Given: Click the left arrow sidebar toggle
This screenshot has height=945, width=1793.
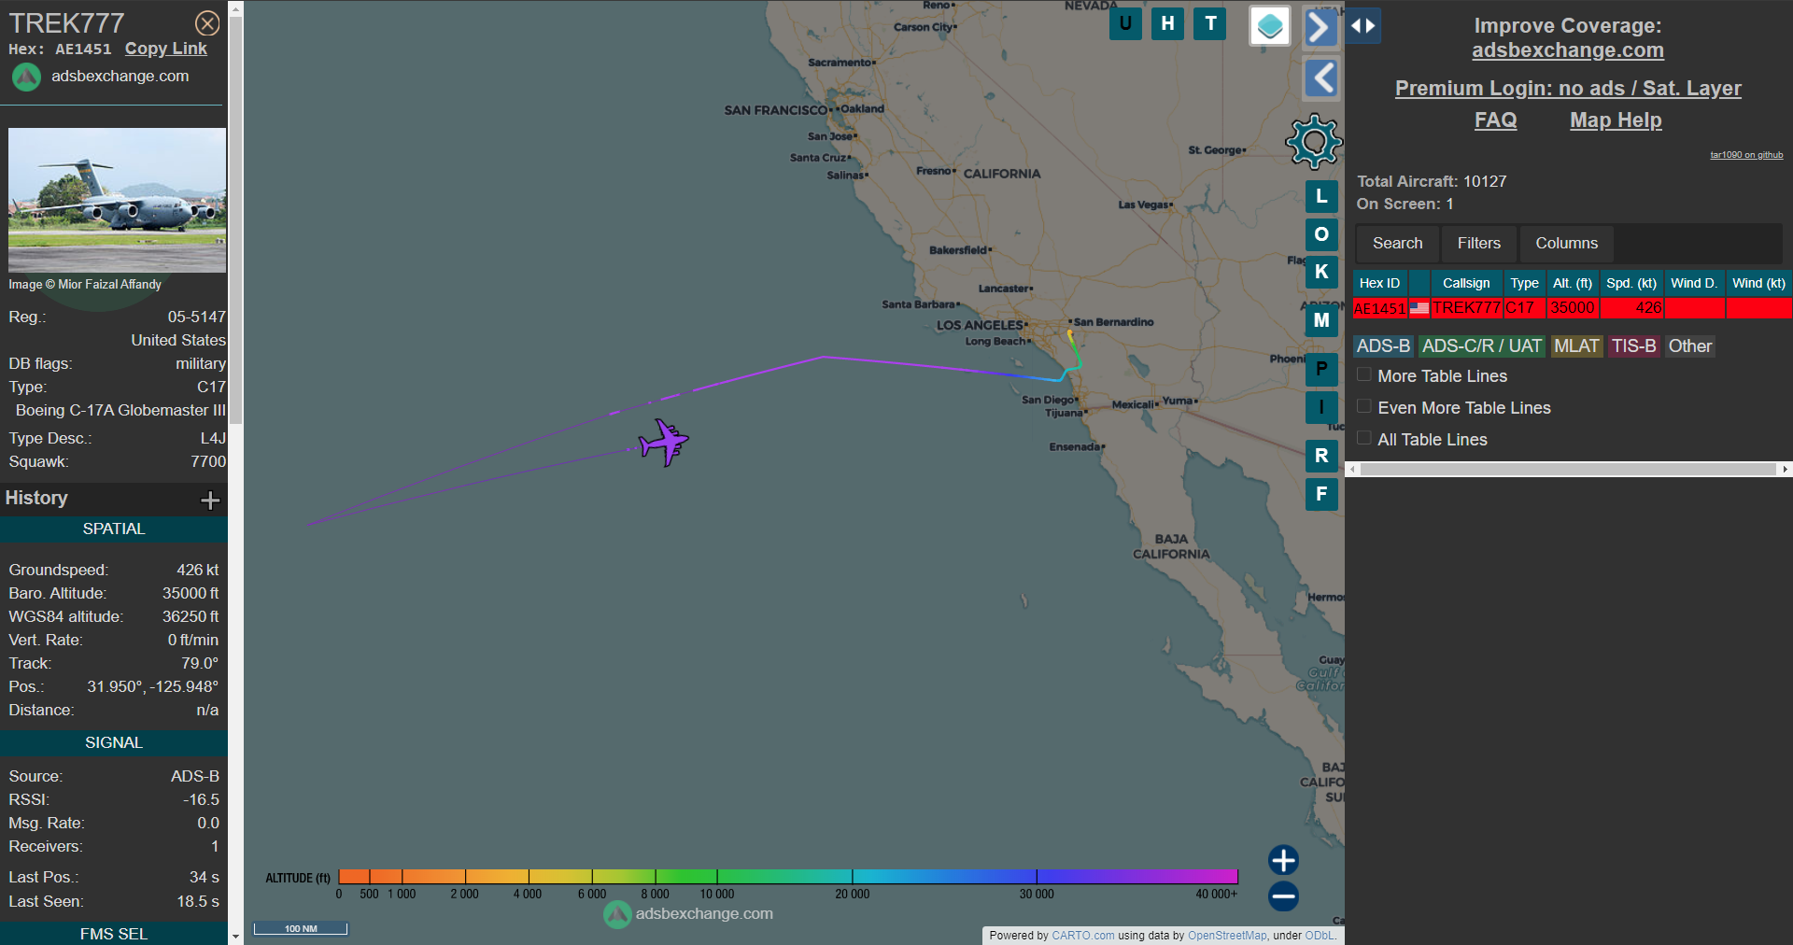Looking at the screenshot, I should click(x=1320, y=78).
